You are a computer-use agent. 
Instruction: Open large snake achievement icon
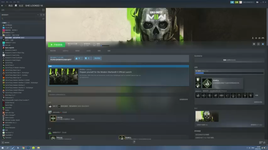tap(207, 83)
